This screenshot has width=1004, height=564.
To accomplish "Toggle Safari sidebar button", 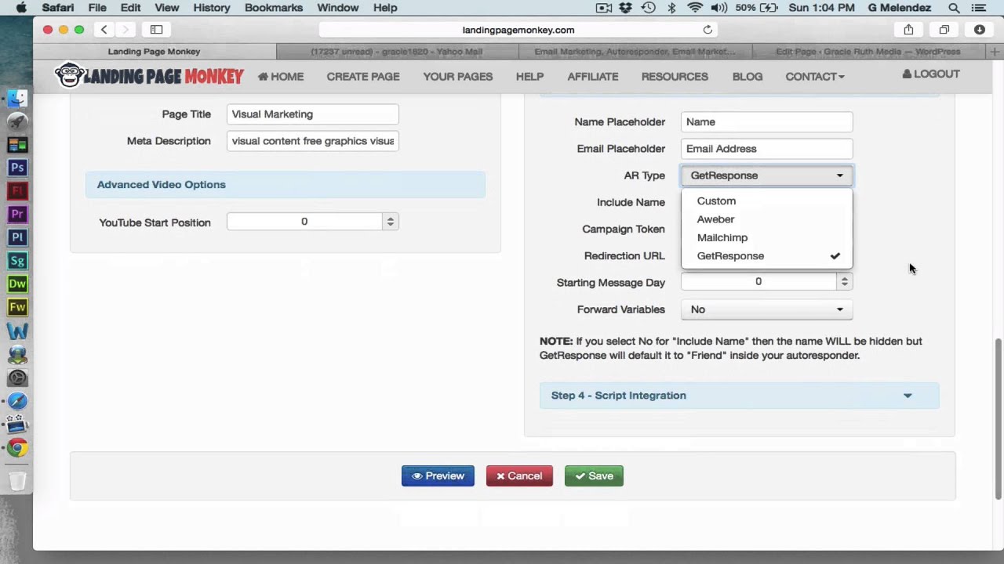I will pyautogui.click(x=156, y=30).
